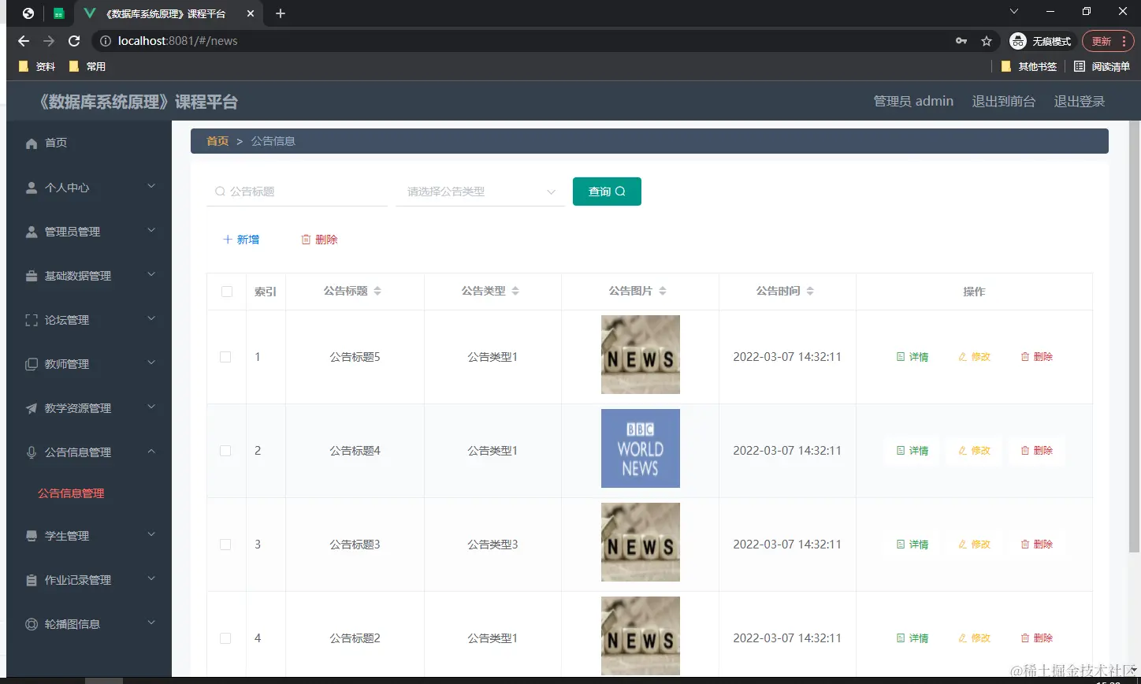Click the sort arrows on 公告图片 column

pos(663,291)
